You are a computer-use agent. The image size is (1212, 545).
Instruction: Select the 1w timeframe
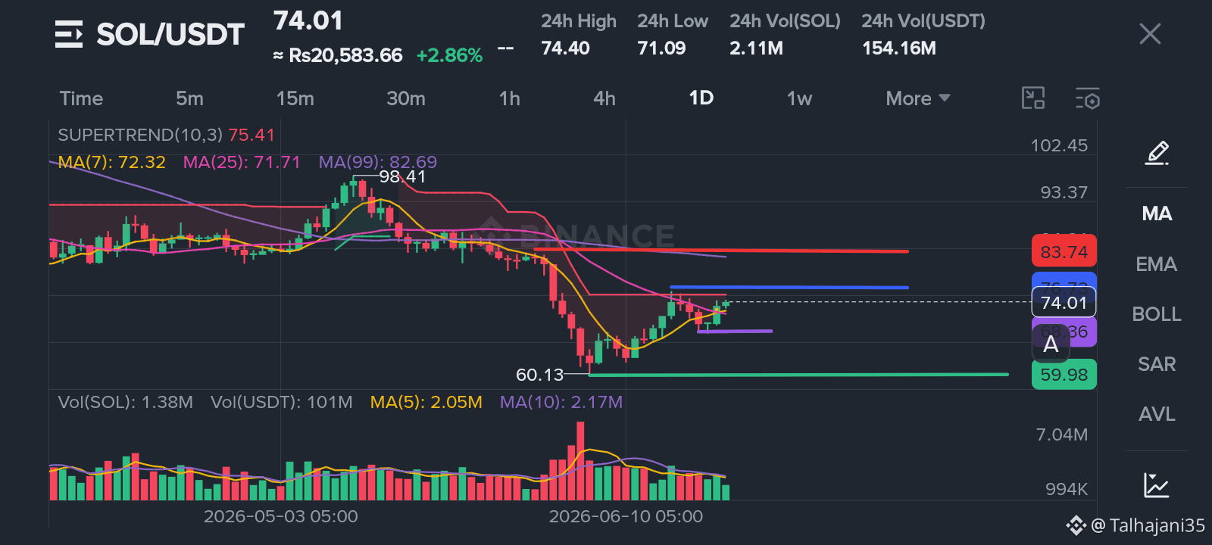tap(799, 98)
